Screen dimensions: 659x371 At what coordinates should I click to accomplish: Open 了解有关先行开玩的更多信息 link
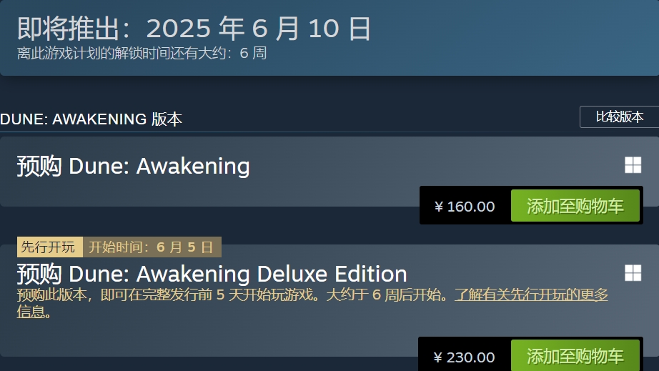531,295
